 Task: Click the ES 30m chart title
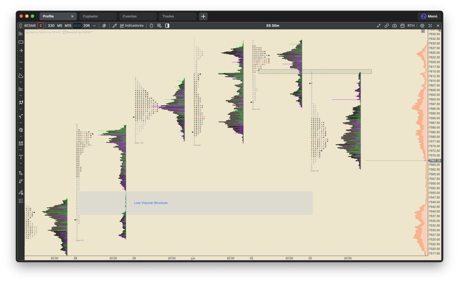(273, 26)
